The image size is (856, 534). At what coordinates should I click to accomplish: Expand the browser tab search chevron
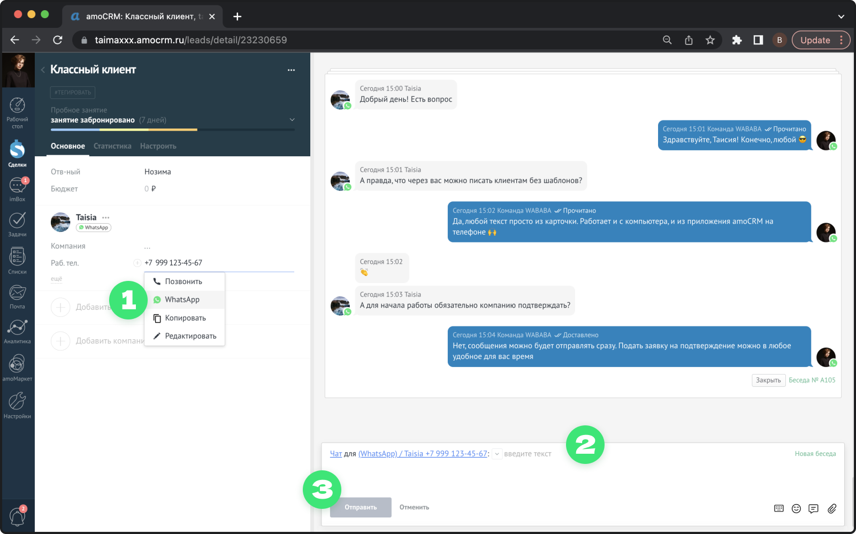(841, 17)
